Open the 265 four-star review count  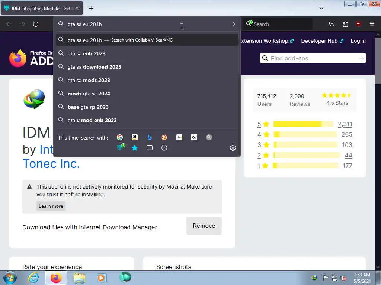pos(347,134)
